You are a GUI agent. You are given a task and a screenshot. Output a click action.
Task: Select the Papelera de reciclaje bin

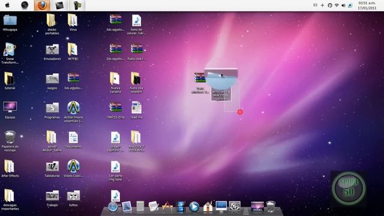point(10,141)
